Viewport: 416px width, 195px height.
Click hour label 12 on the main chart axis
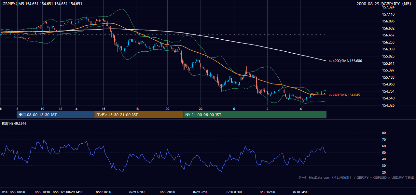point(61,109)
